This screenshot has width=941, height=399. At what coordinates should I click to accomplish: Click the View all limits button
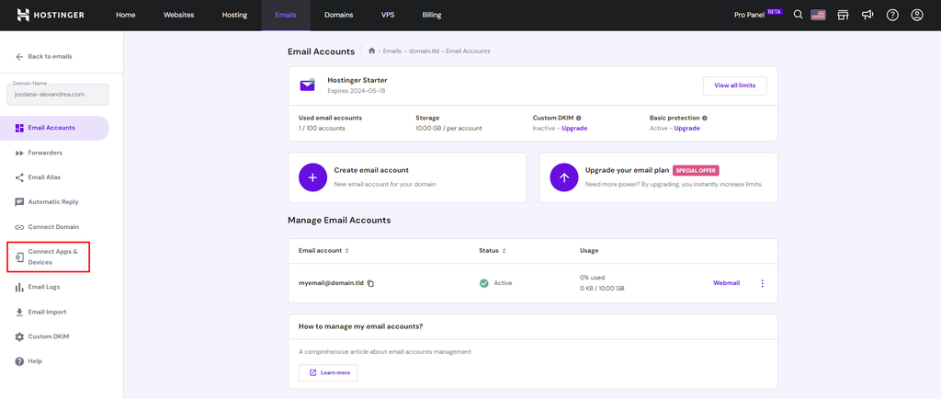click(734, 85)
